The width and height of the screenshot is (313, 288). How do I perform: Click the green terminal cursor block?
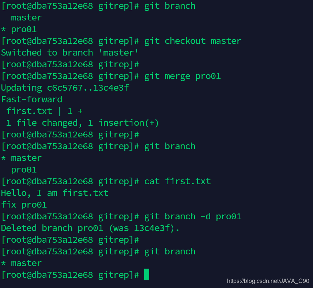(147, 274)
